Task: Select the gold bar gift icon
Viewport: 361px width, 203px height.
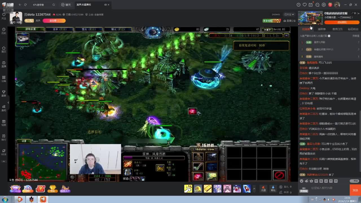Action: [208, 189]
